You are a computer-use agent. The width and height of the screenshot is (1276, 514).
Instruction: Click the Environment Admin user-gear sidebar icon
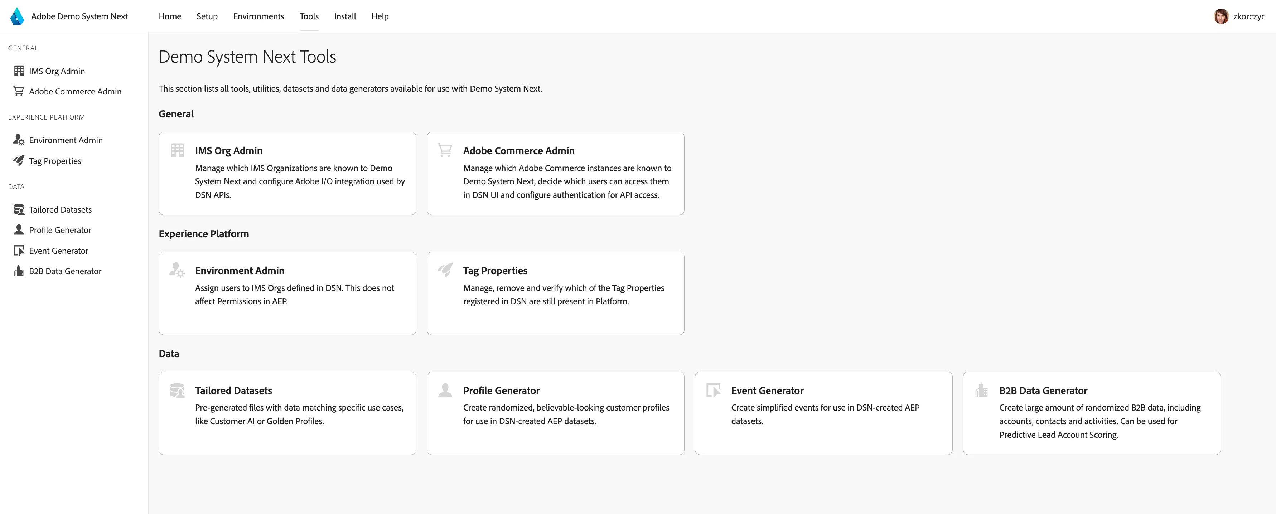(19, 140)
